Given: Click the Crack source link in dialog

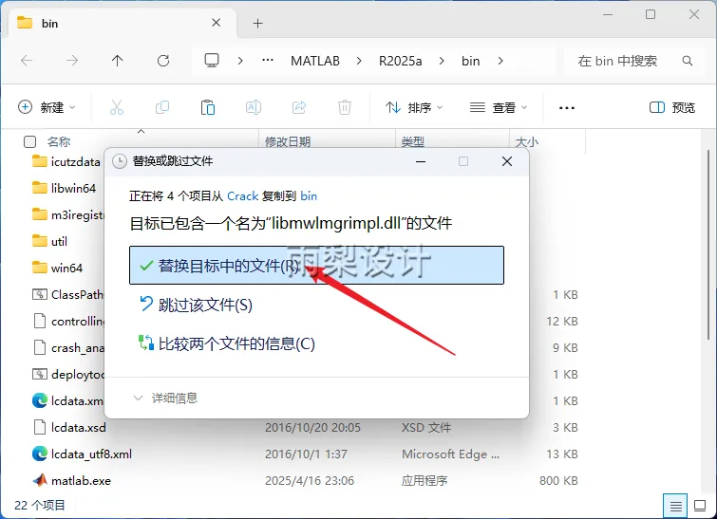Looking at the screenshot, I should pyautogui.click(x=243, y=196).
